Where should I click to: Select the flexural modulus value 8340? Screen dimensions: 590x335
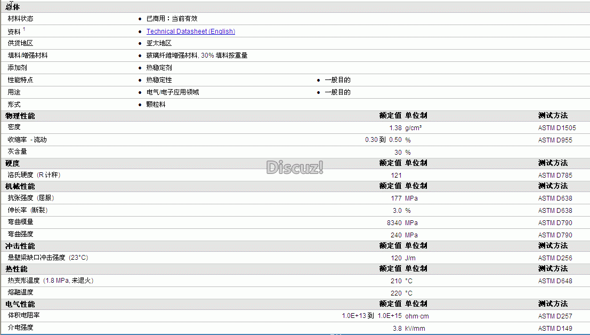(x=394, y=223)
